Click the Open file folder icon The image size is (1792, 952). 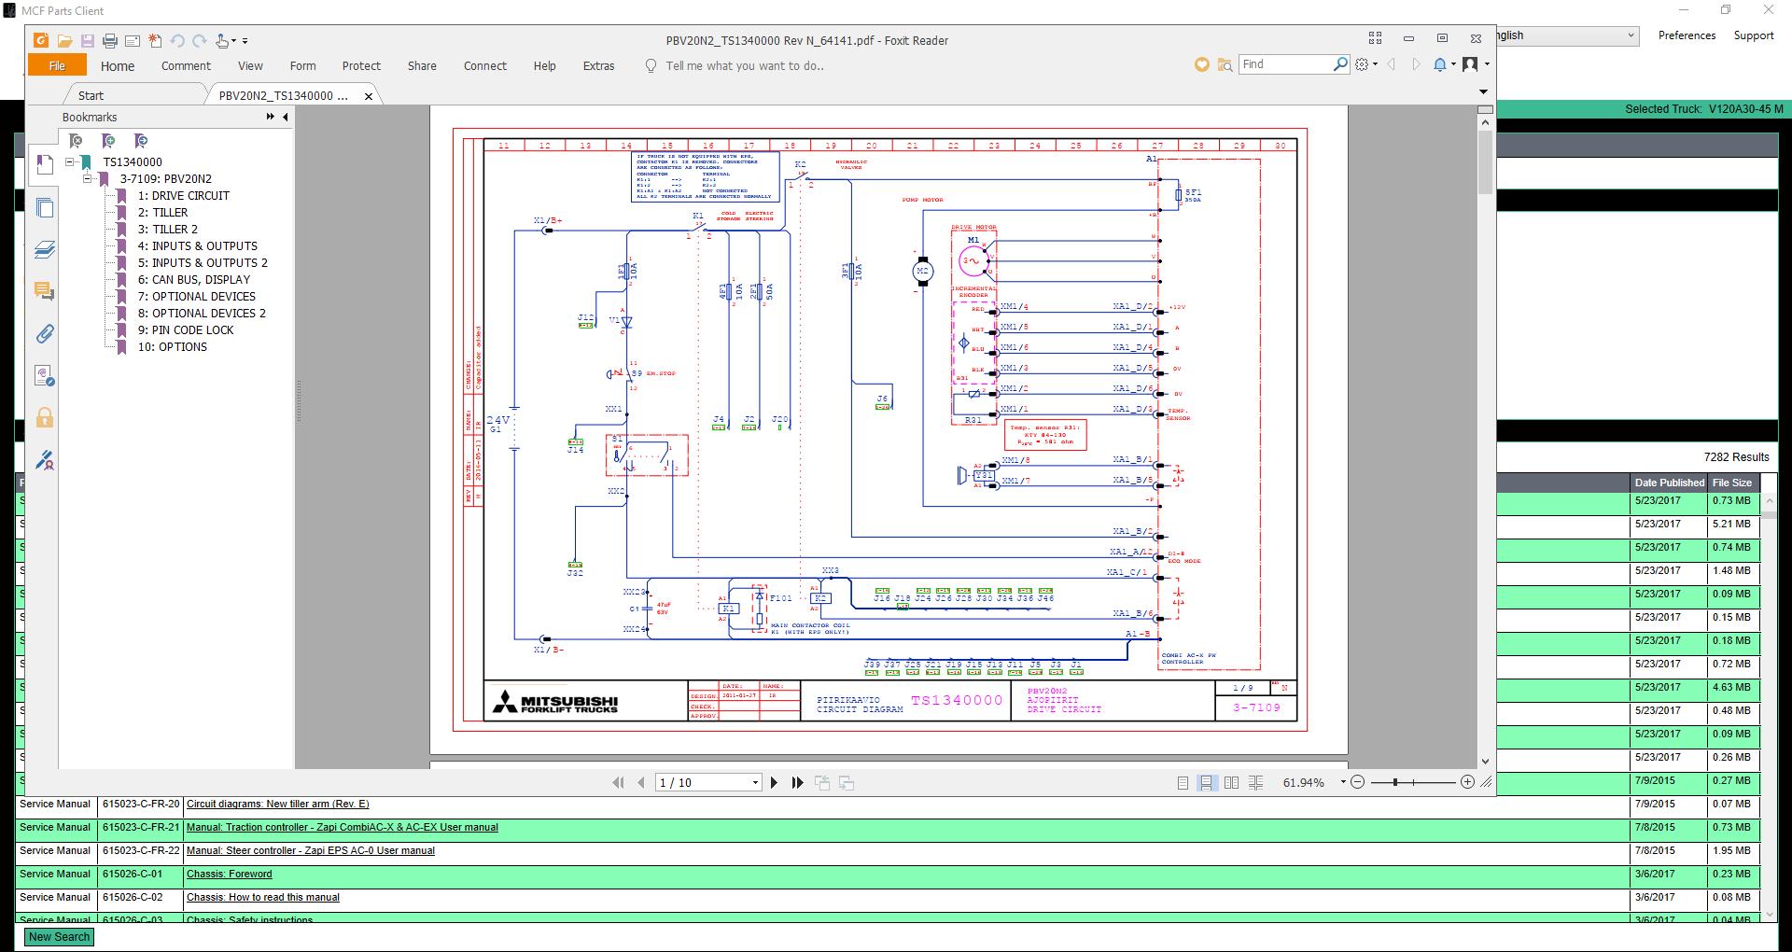64,41
